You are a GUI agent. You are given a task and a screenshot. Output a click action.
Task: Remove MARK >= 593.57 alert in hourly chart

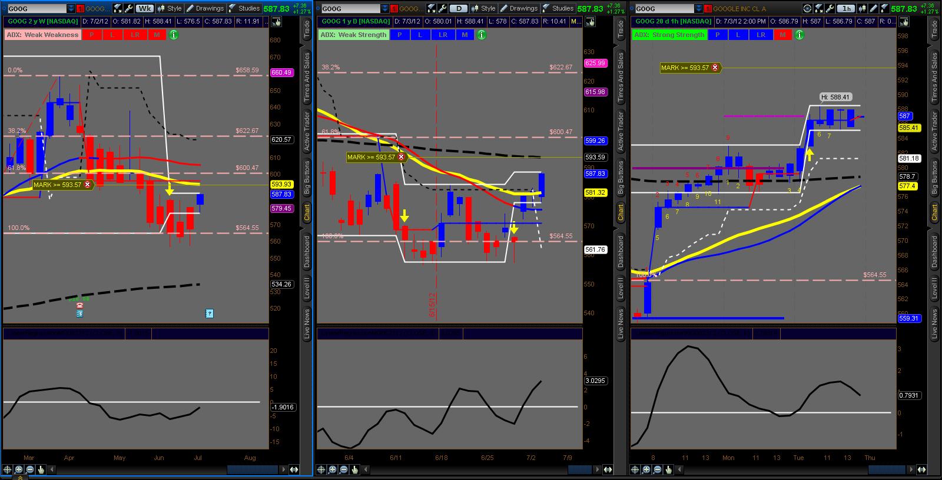click(x=715, y=68)
